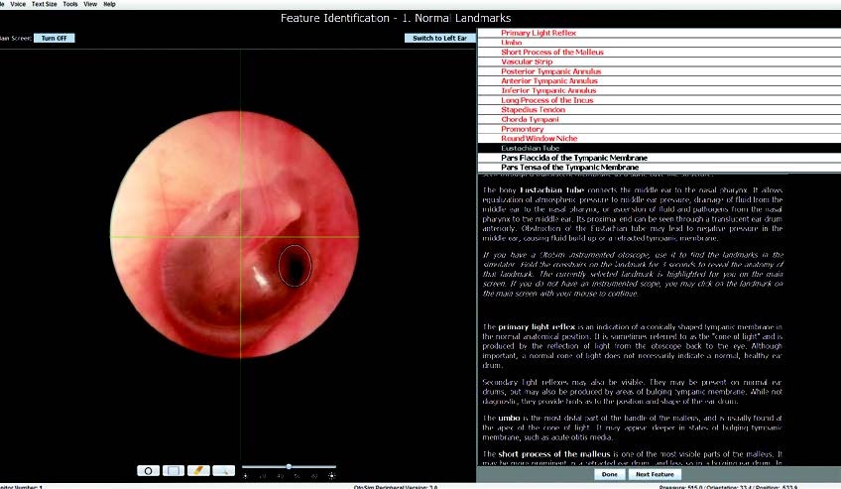Viewport: 841px width, 489px height.
Task: Select the pointer tool button beside eraser
Action: (x=224, y=471)
